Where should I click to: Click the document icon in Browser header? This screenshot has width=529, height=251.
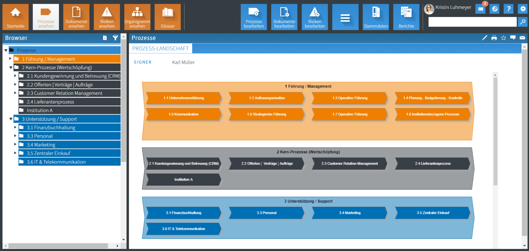[105, 38]
